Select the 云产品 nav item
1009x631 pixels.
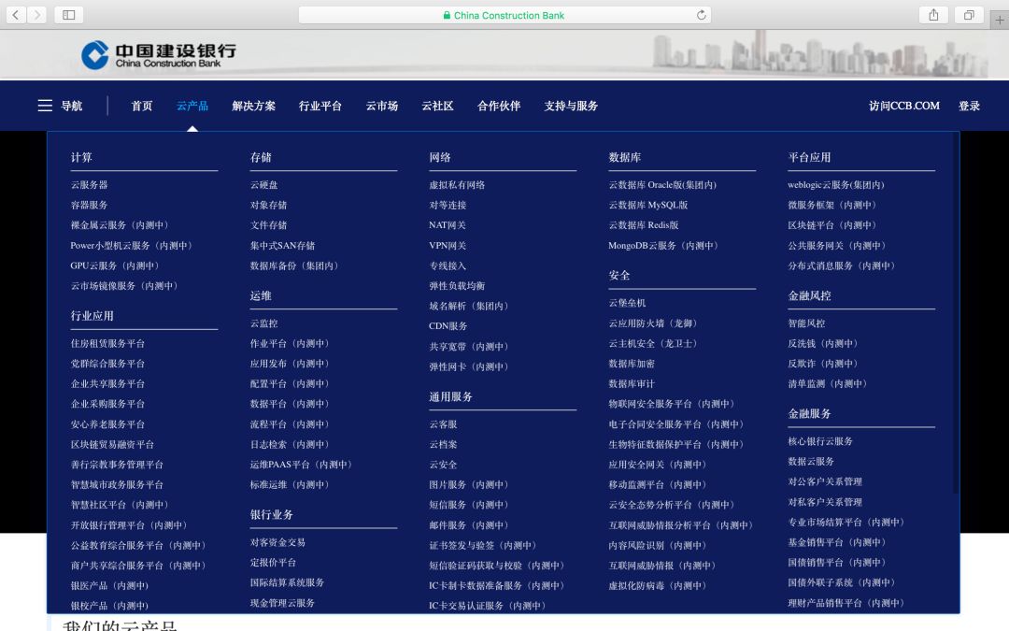tap(192, 106)
